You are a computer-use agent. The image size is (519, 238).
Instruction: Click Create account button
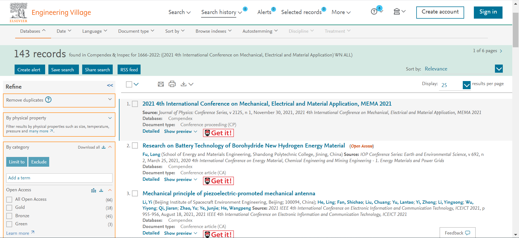[440, 12]
